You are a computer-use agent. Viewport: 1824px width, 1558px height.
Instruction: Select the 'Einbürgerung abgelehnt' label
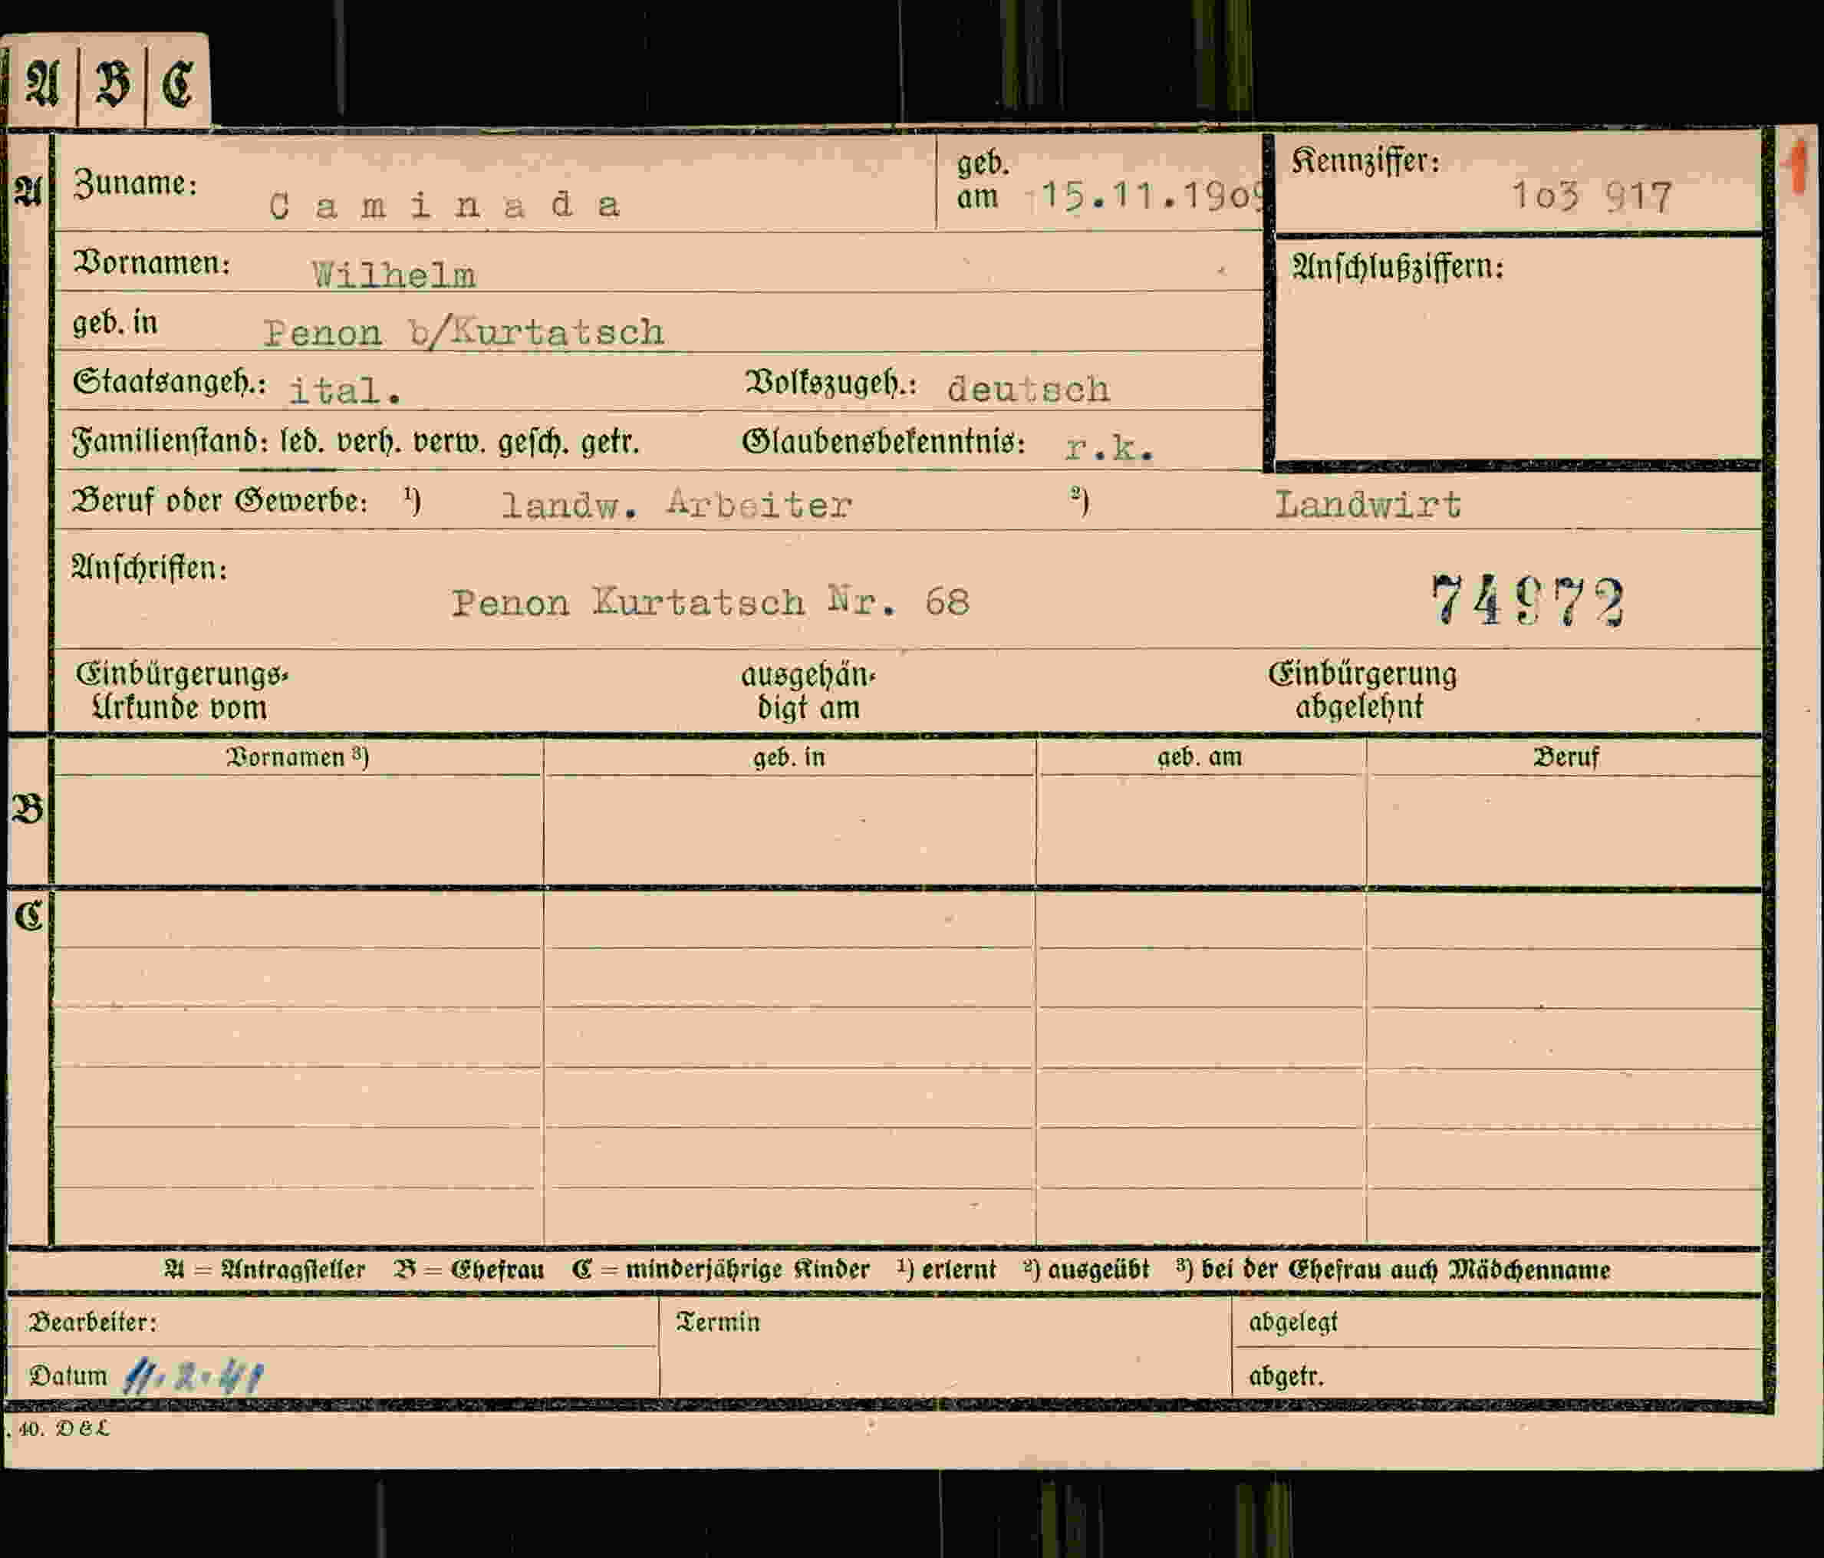point(1361,690)
